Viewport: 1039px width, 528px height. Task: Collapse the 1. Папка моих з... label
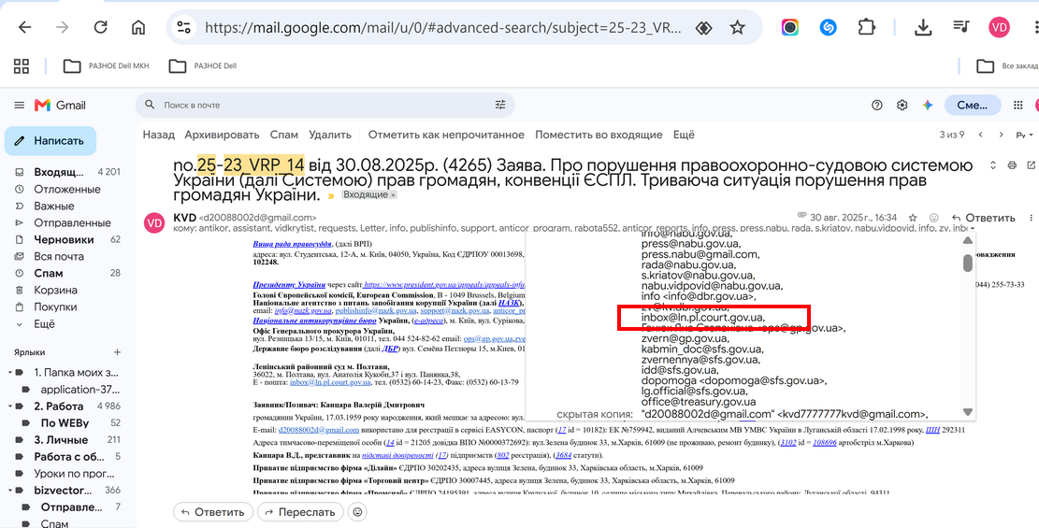coord(10,372)
